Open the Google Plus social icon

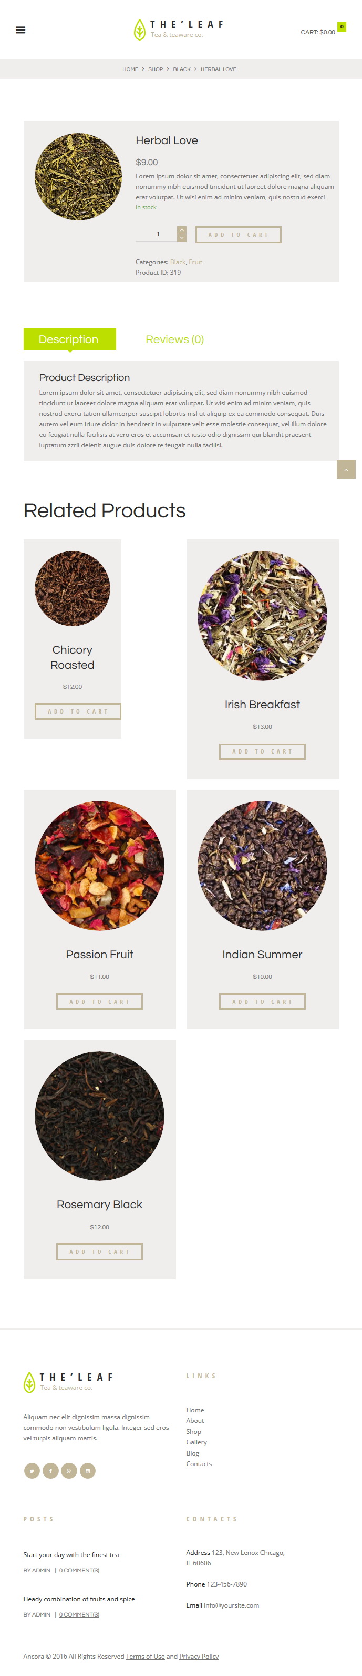pyautogui.click(x=69, y=1470)
